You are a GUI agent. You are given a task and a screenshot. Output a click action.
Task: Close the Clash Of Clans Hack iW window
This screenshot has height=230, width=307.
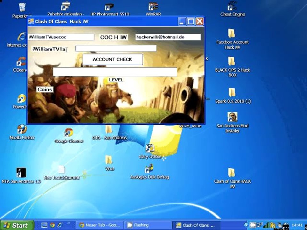tap(200, 21)
